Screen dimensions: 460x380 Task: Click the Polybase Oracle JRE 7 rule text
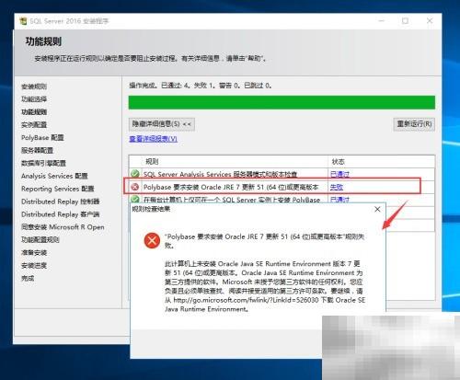[231, 187]
